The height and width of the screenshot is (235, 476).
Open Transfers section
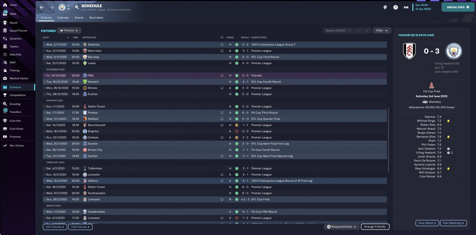(15, 112)
